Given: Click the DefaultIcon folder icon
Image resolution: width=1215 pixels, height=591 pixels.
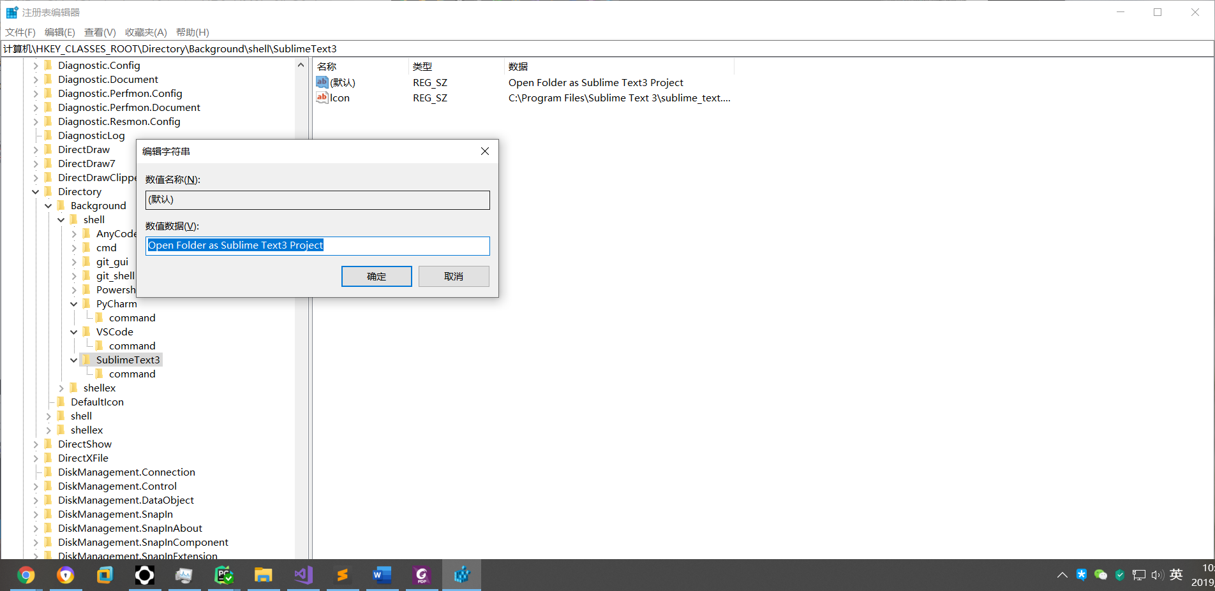Looking at the screenshot, I should coord(62,402).
